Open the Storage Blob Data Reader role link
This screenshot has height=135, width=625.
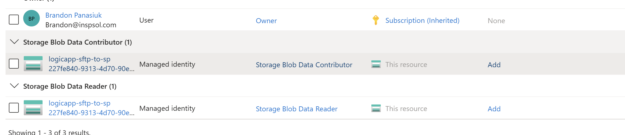coord(297,109)
